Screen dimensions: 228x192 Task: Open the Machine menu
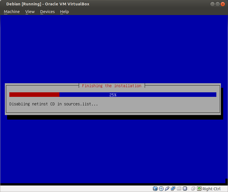[12, 12]
